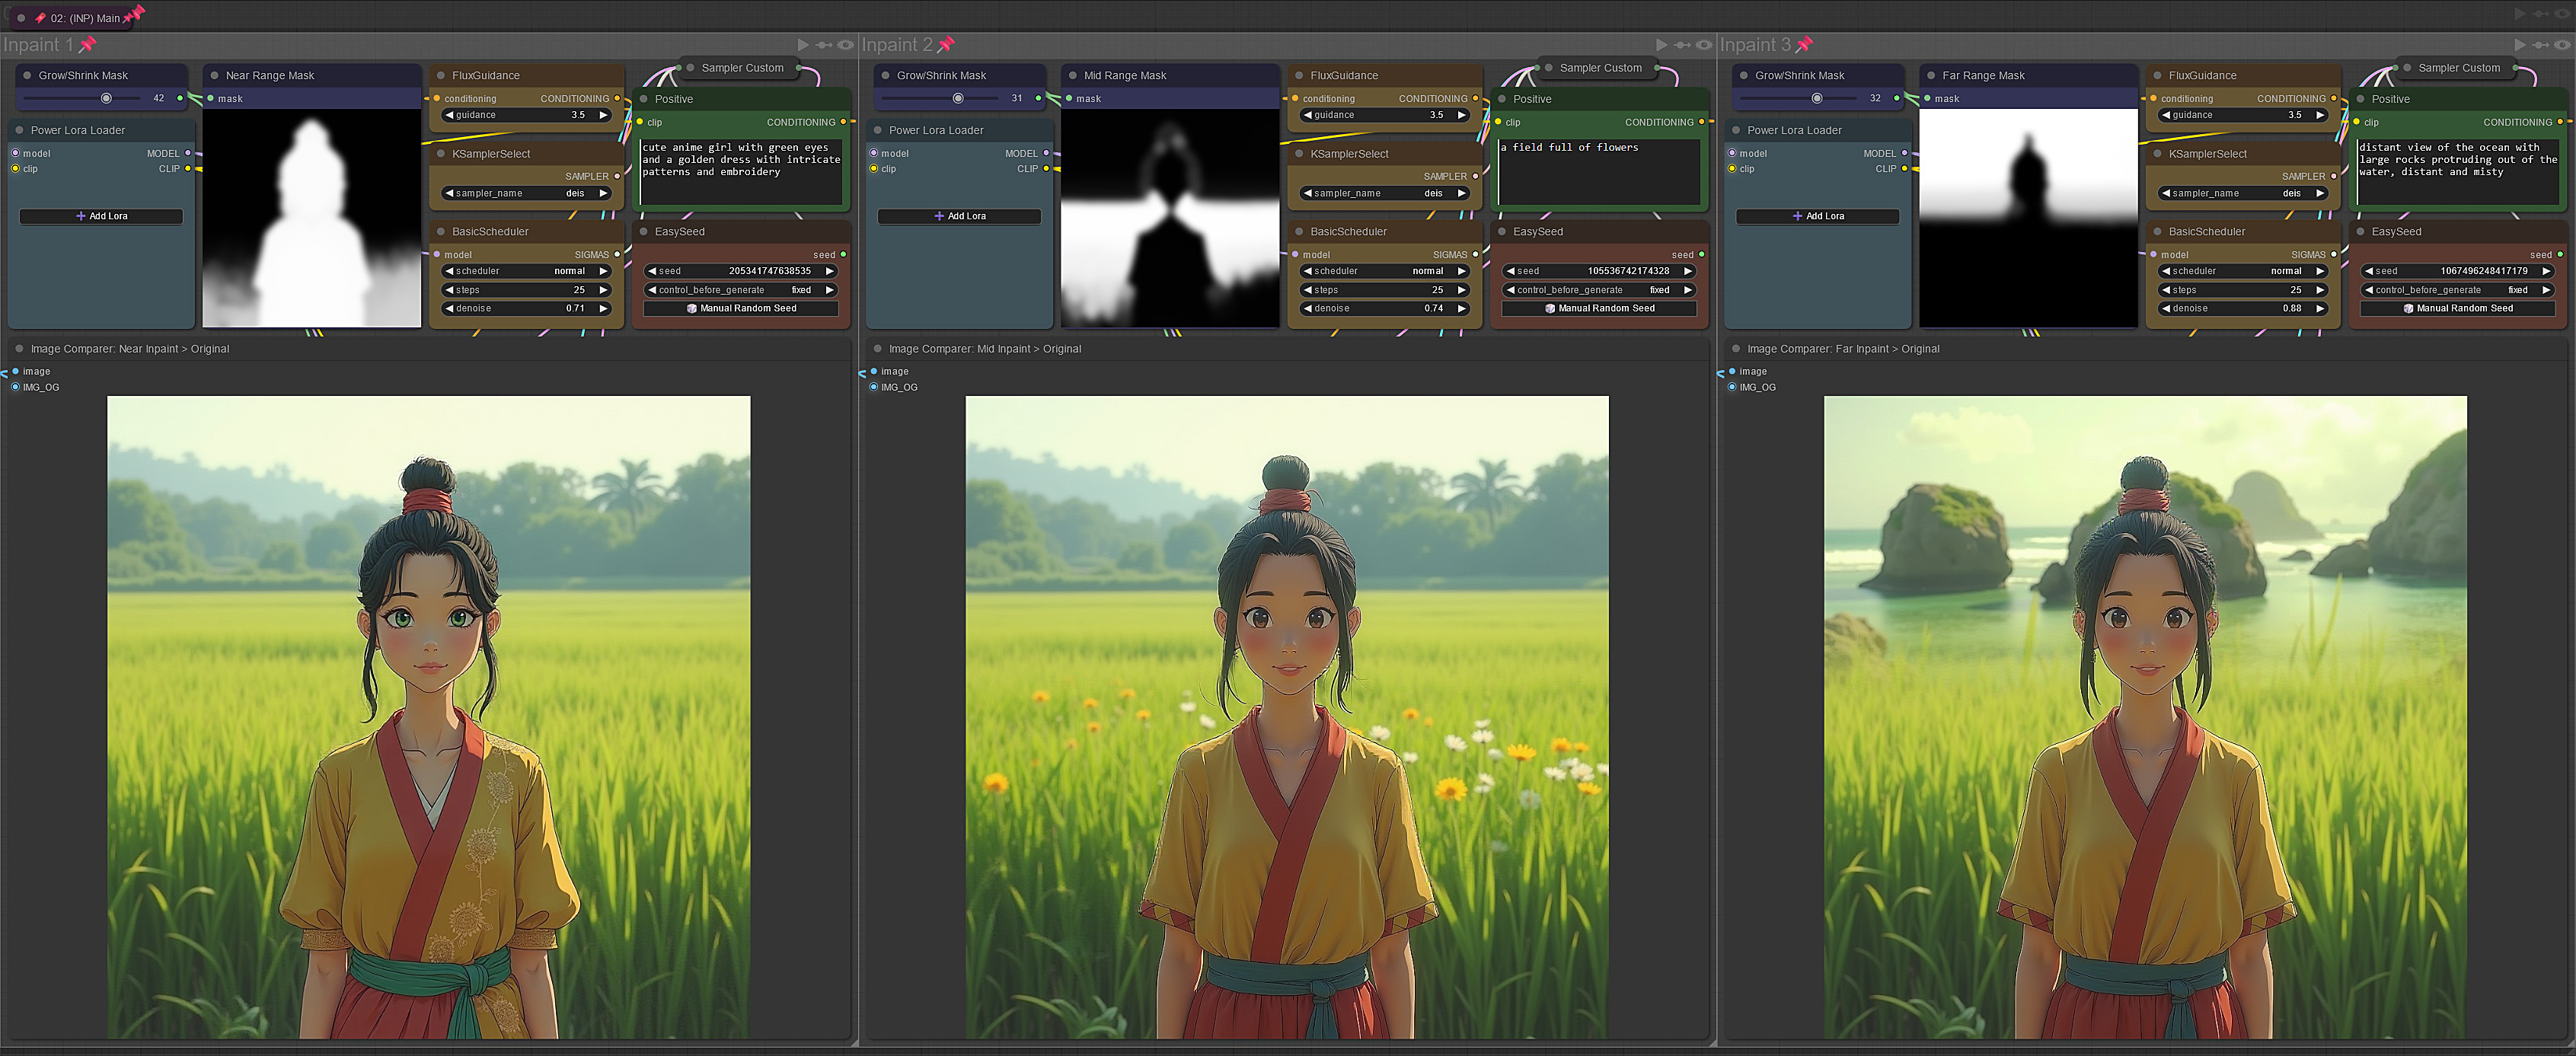The height and width of the screenshot is (1056, 2576).
Task: Open sampler_name dropdown in Inpaint 1 KSamplerSelect
Action: click(x=526, y=193)
